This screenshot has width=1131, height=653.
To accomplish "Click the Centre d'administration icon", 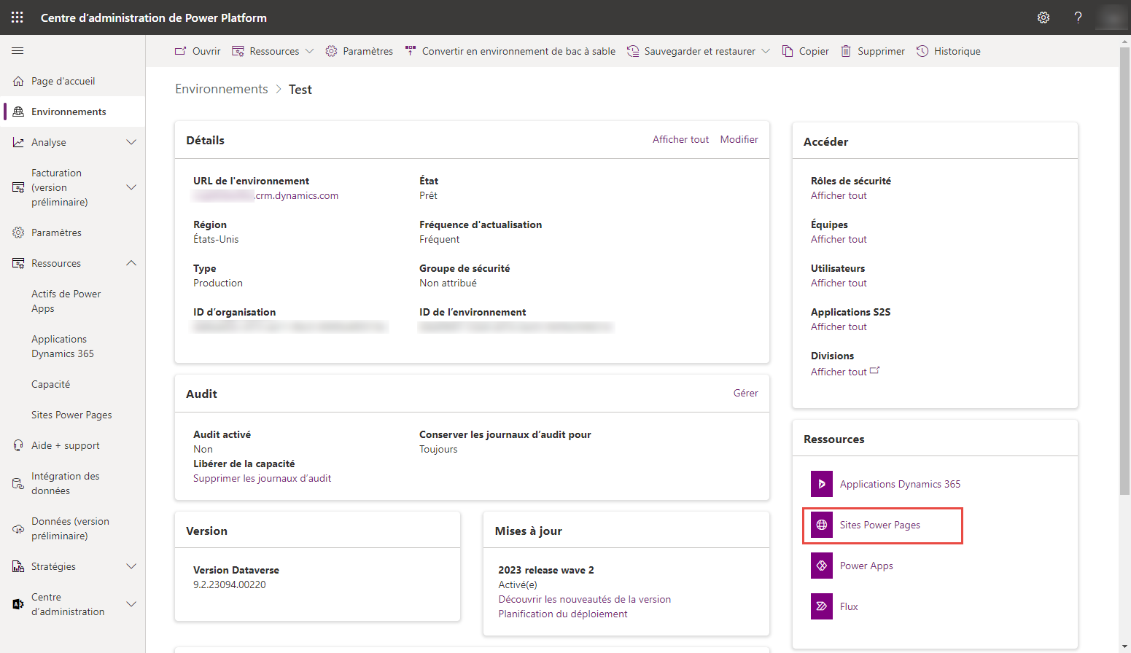I will (x=18, y=604).
